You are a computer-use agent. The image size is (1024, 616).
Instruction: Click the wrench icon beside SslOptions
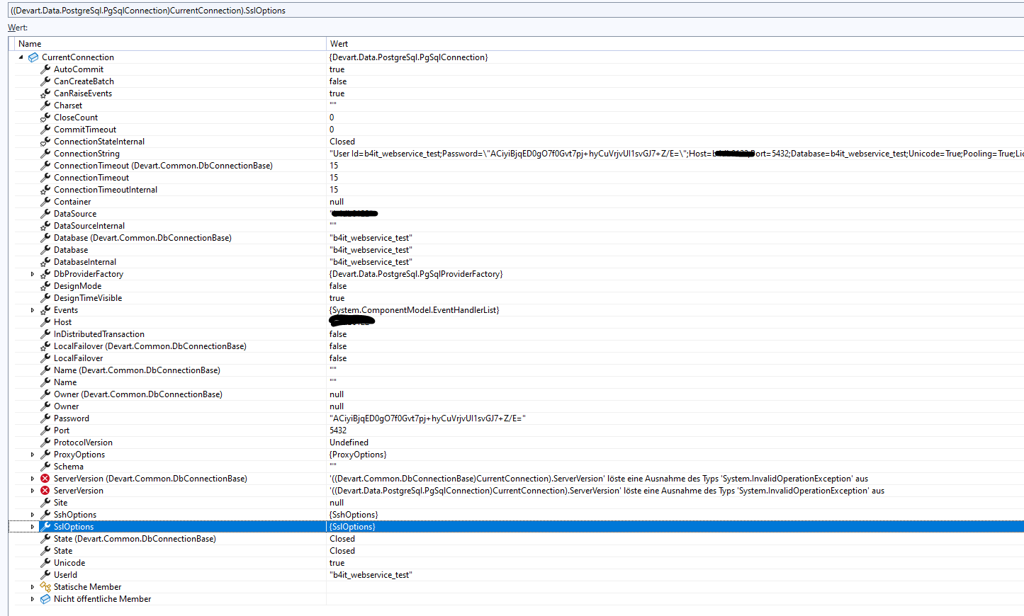(45, 527)
